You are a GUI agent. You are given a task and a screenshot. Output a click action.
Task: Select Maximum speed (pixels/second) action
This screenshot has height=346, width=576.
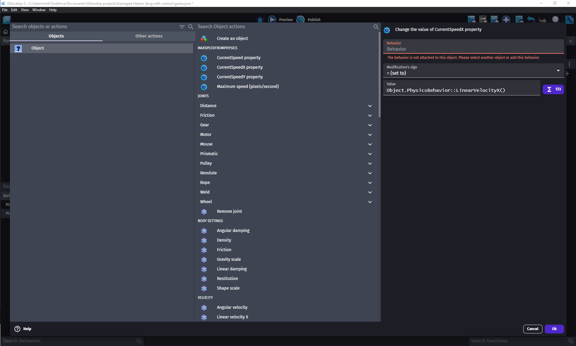pyautogui.click(x=247, y=86)
